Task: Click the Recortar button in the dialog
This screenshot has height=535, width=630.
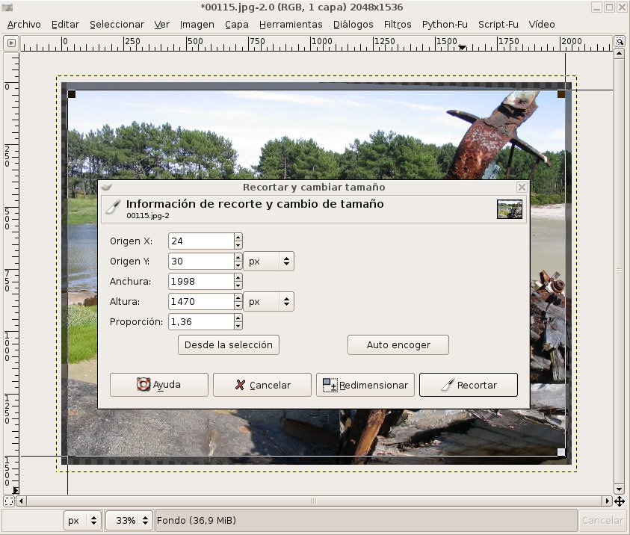Action: (469, 385)
